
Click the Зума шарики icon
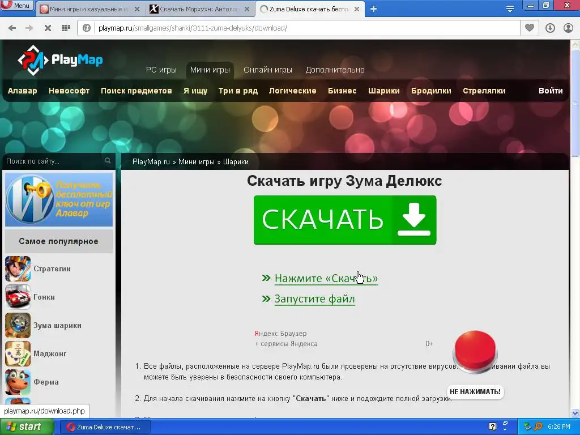click(x=18, y=326)
